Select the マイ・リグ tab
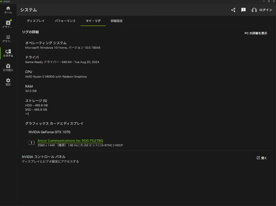 tap(93, 21)
